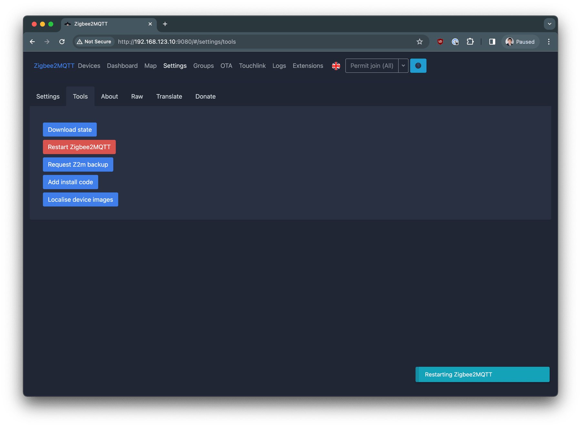Viewport: 581px width, 427px height.
Task: Go to the Logs section
Action: (x=279, y=66)
